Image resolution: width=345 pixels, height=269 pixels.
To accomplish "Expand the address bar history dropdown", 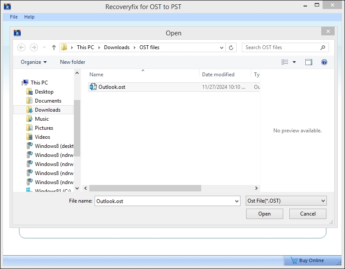I will [222, 47].
